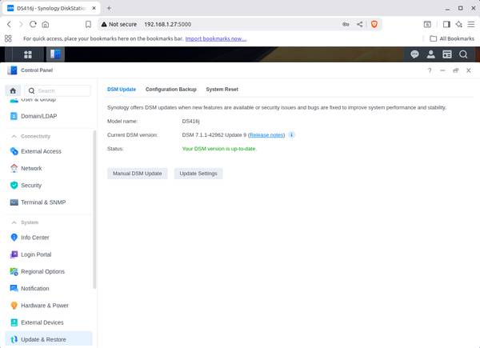
Task: Select Terminal & SNMP in the sidebar
Action: point(43,202)
